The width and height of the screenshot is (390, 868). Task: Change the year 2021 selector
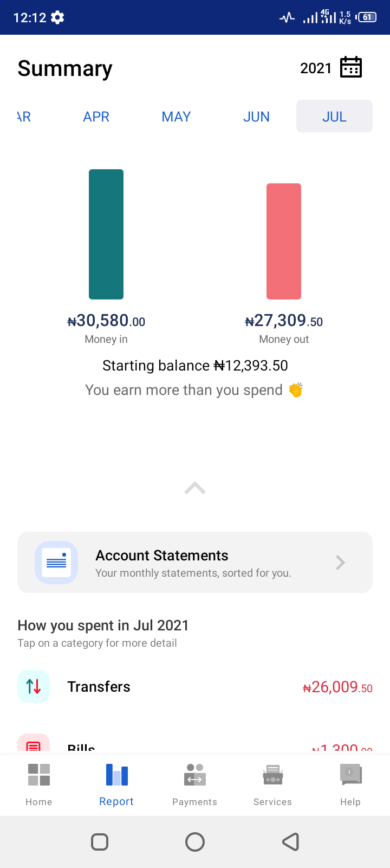316,68
